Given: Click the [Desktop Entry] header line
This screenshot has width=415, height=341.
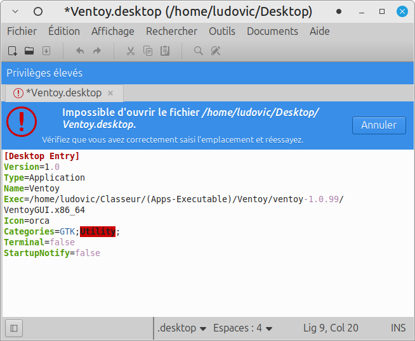Looking at the screenshot, I should 41,156.
